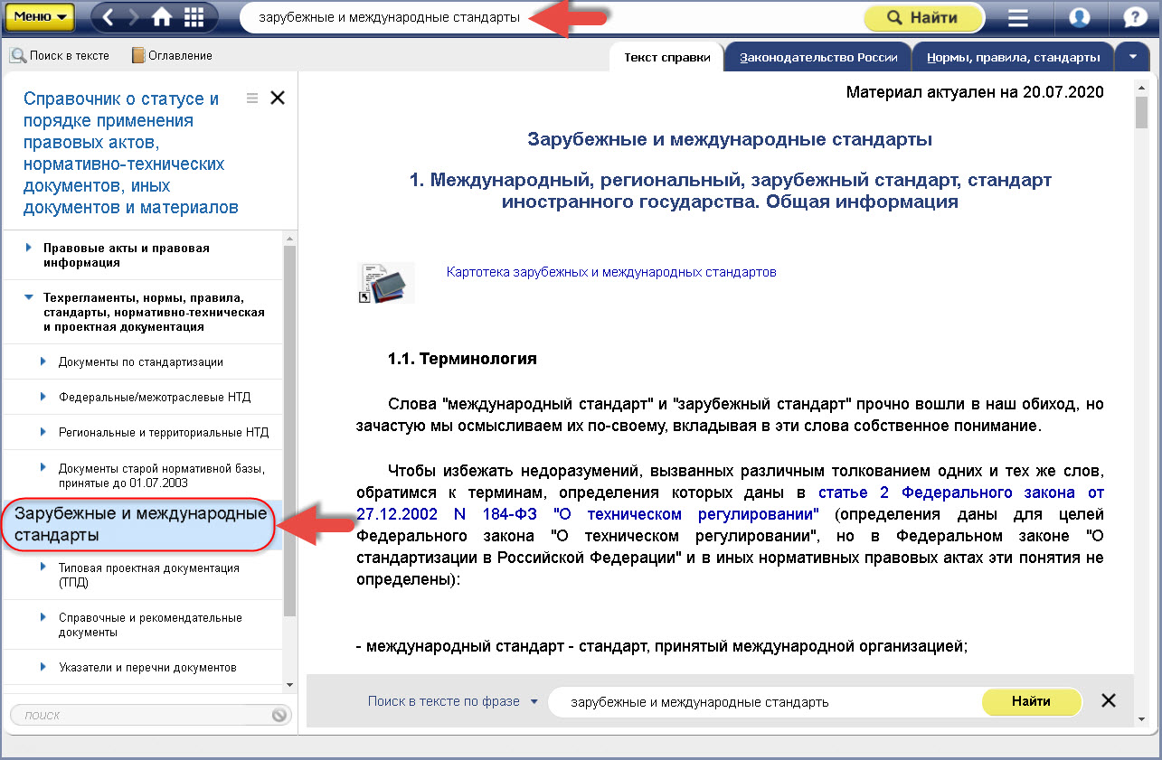Expand Правовые акты и правовая информация
The height and width of the screenshot is (760, 1162).
tap(29, 248)
